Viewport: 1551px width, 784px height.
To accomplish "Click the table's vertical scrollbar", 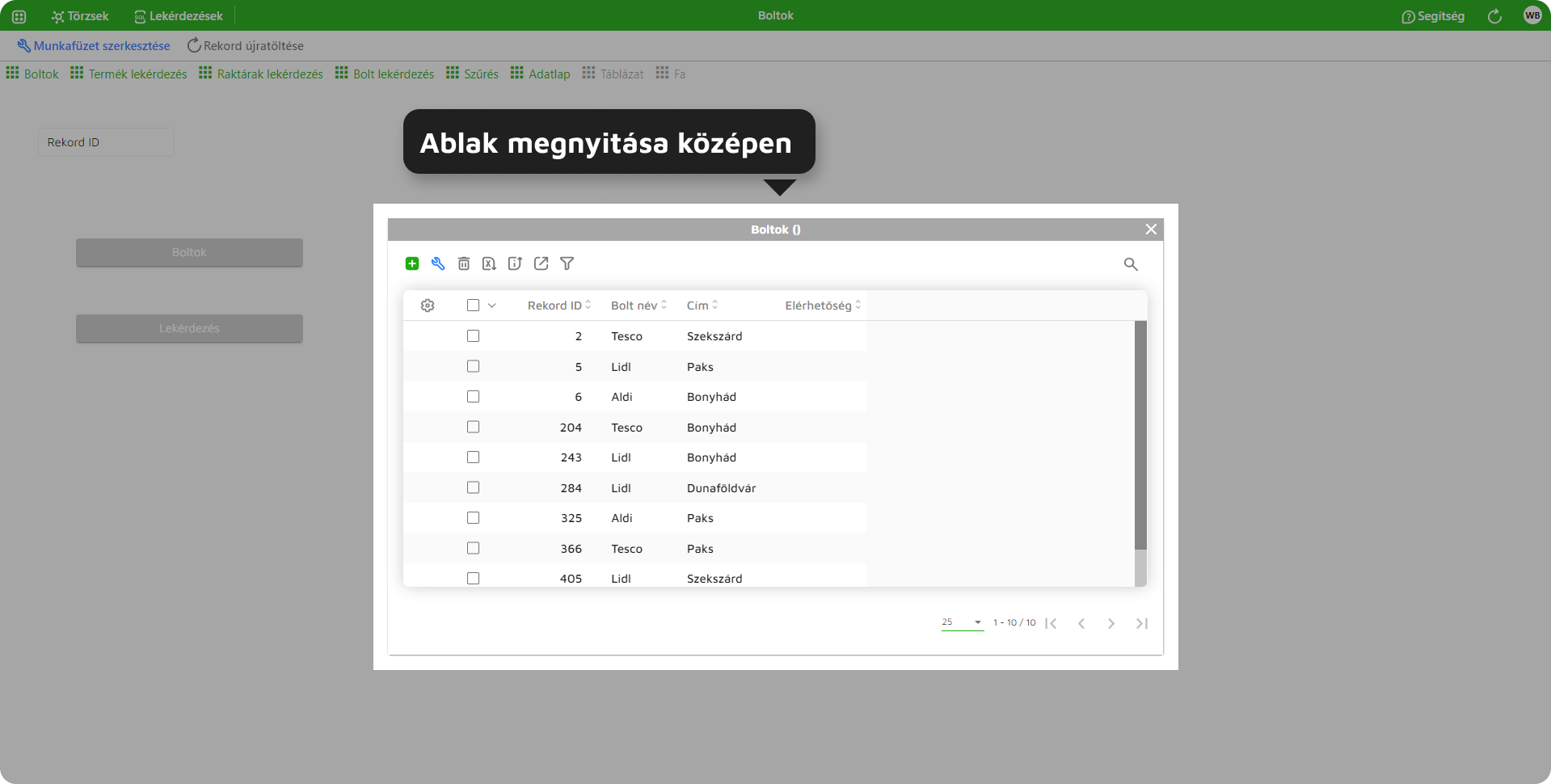I will point(1140,435).
